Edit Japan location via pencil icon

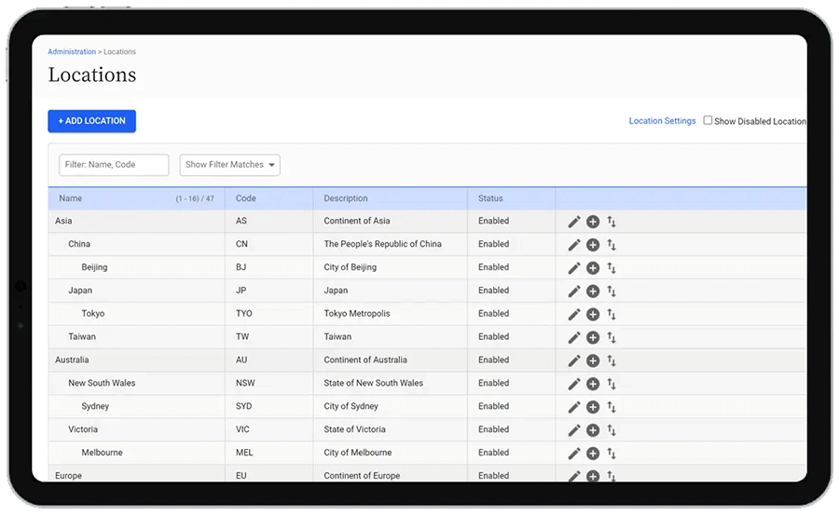tap(574, 291)
